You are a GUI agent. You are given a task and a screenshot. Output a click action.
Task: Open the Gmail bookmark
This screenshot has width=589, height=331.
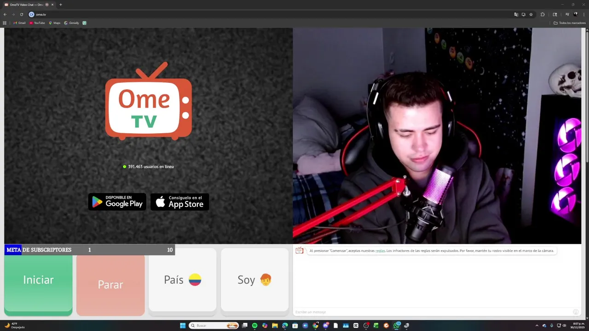pyautogui.click(x=19, y=23)
